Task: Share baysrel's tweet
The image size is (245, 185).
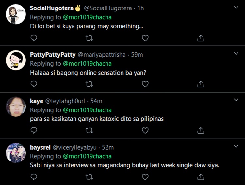Action: point(201,177)
